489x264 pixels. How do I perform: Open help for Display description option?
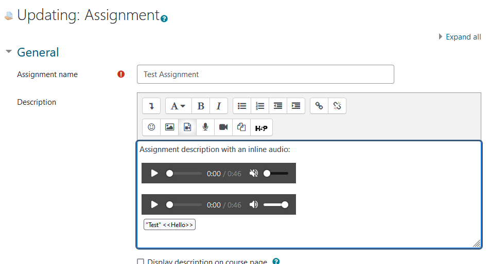(x=276, y=261)
